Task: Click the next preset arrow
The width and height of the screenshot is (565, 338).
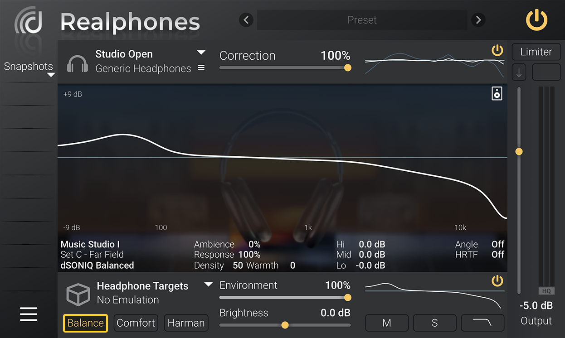Action: 478,20
